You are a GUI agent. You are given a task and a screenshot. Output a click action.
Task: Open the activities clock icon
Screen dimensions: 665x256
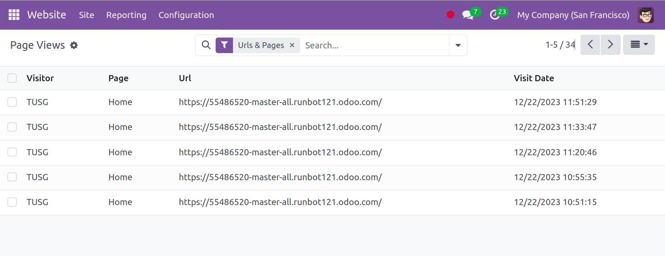[x=495, y=15]
